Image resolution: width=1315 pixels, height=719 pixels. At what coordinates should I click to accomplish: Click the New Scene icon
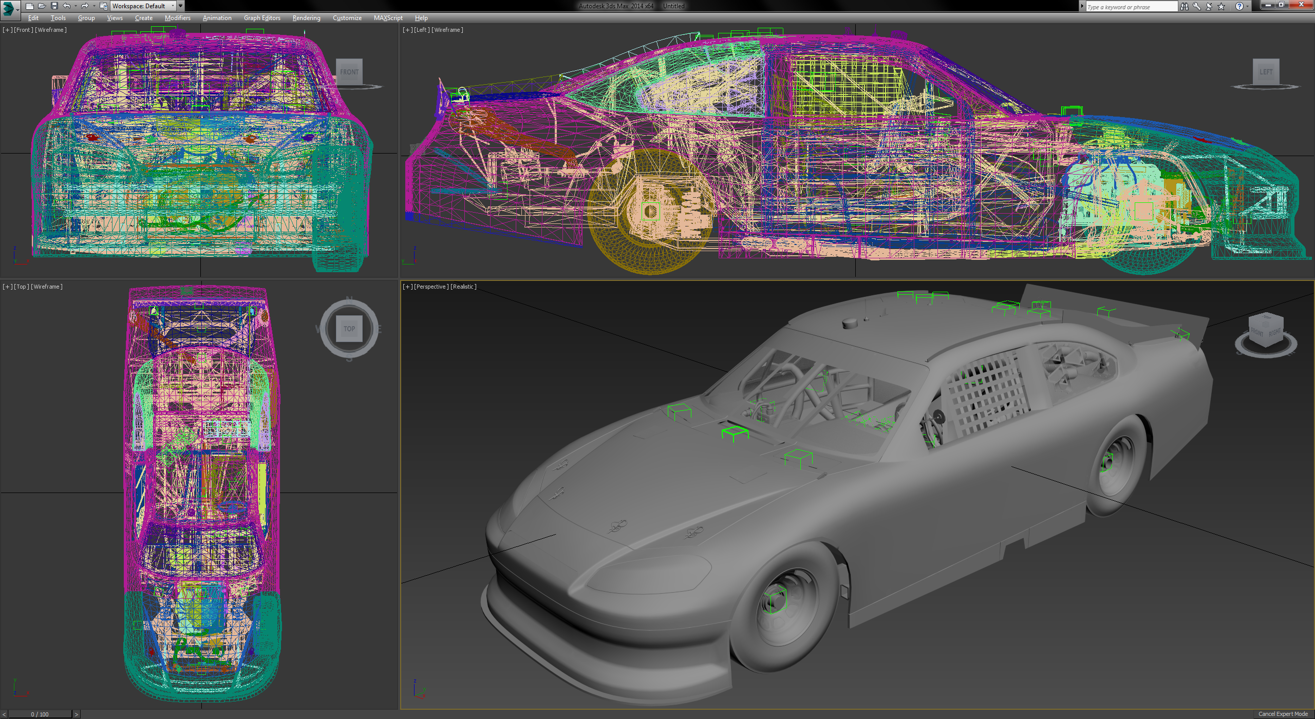(29, 6)
